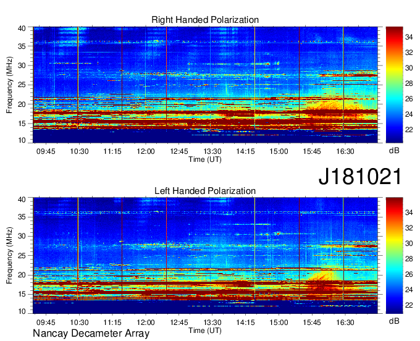Click the 15 MHz tick label on the right-handed plot
The image size is (420, 341).
(22, 124)
